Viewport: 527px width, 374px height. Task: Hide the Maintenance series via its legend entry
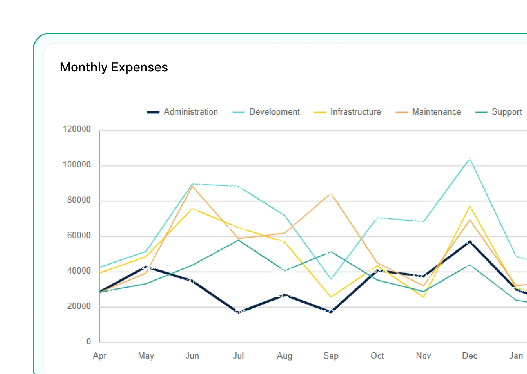pos(437,111)
